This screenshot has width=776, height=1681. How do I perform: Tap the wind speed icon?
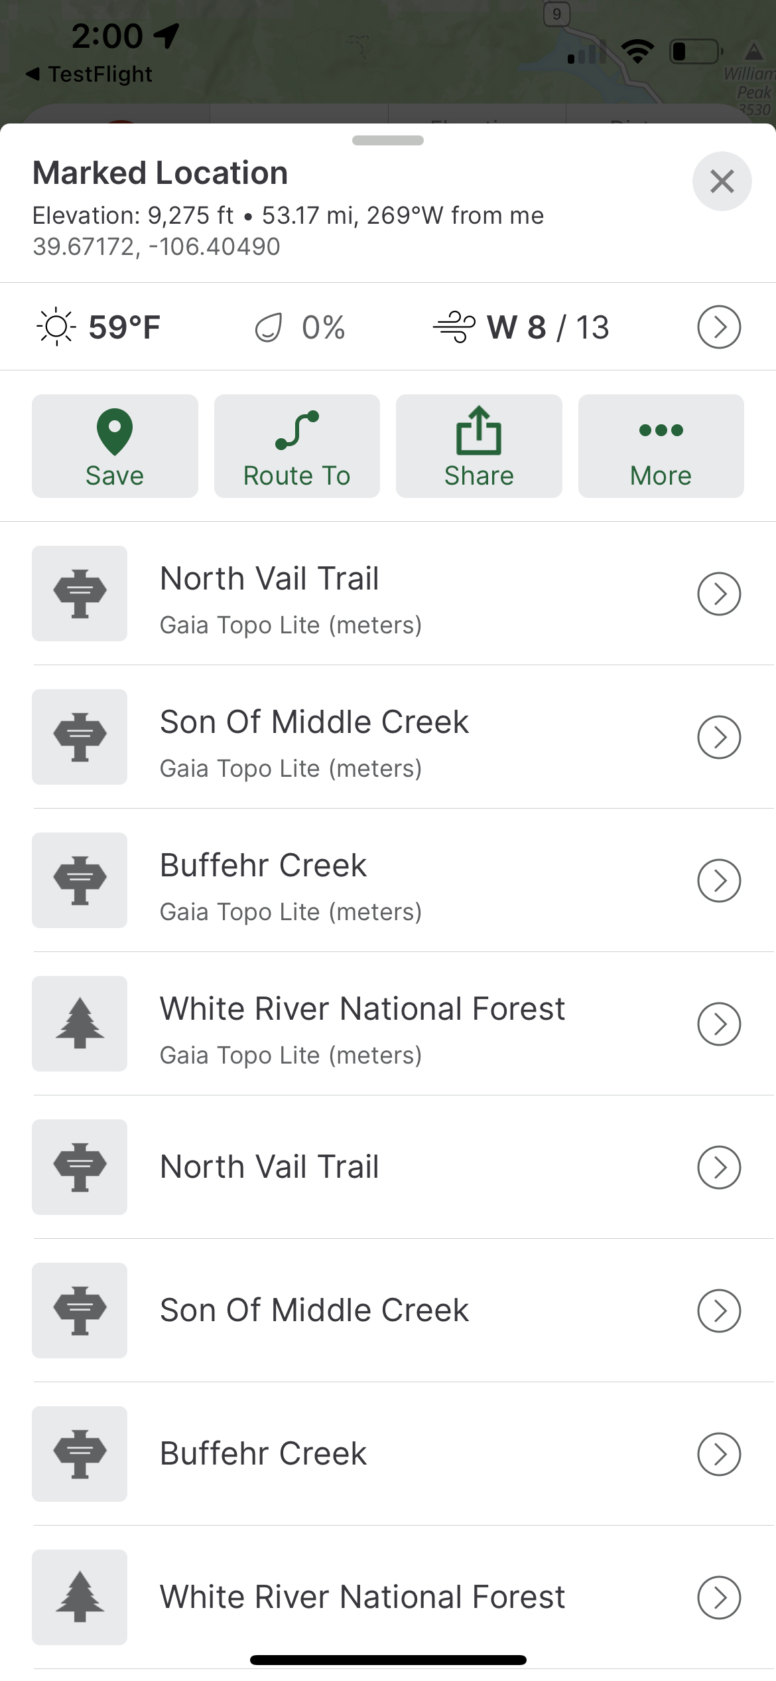454,327
